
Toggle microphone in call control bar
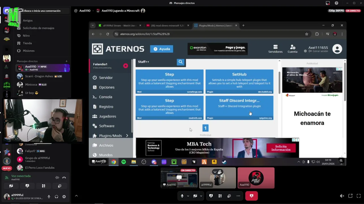[x=182, y=196]
